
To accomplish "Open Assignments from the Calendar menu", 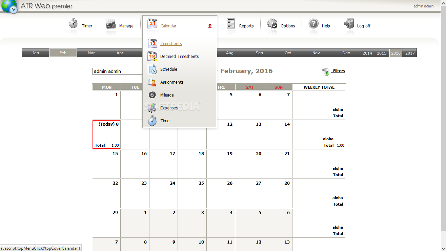I will click(172, 82).
